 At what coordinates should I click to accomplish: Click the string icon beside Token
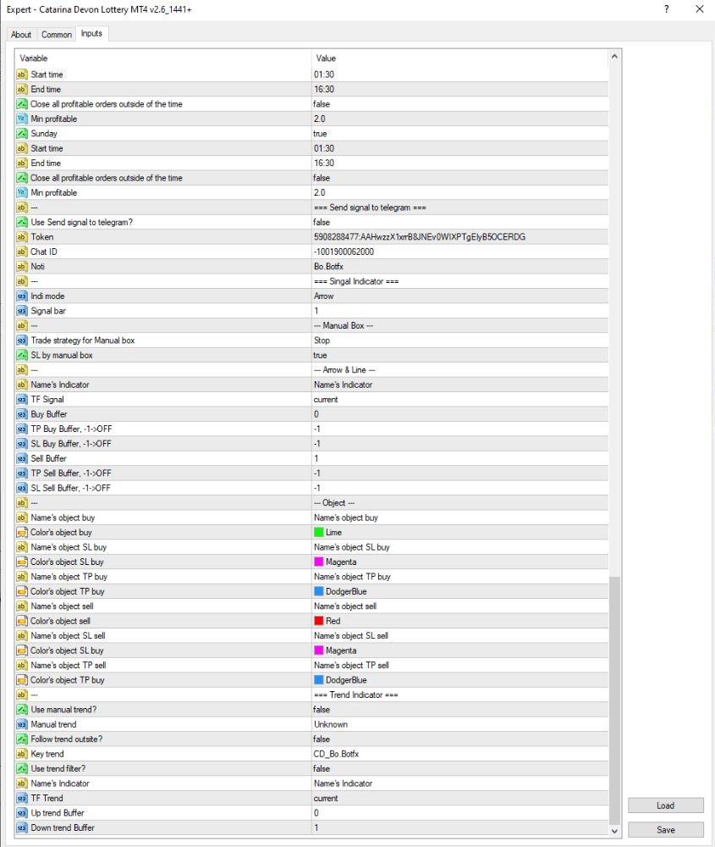click(x=22, y=236)
